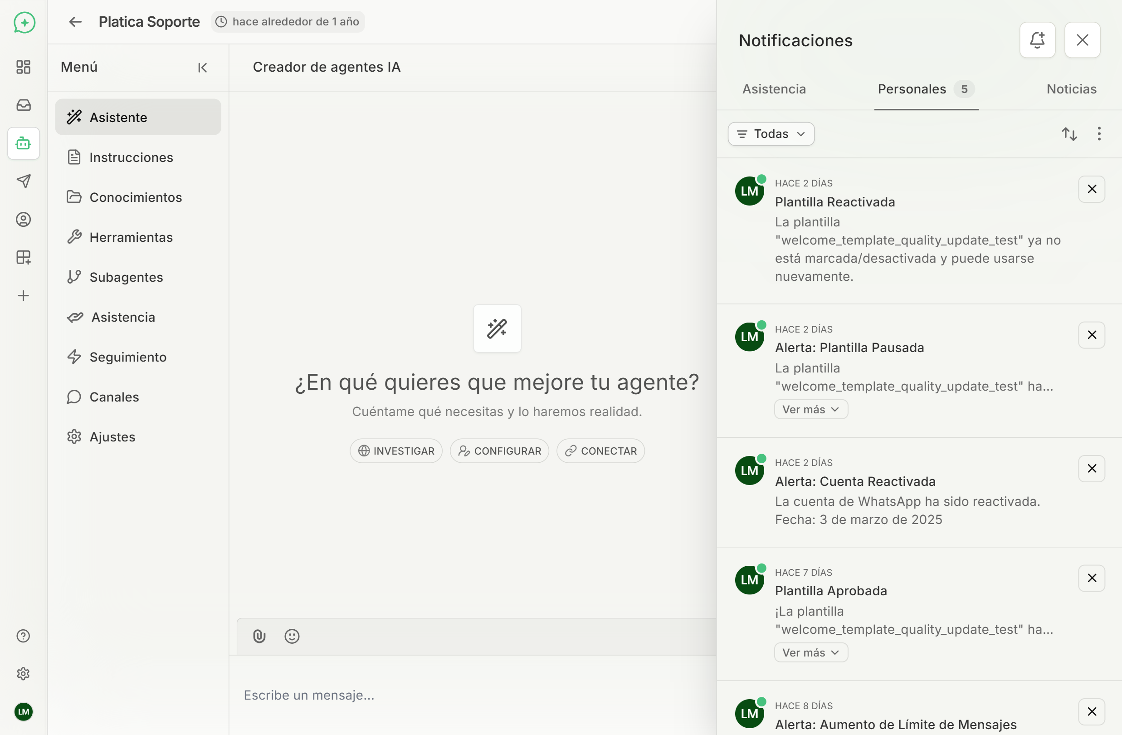Expand Ver más on Plantilla Aprobada
This screenshot has width=1122, height=735.
pos(810,652)
